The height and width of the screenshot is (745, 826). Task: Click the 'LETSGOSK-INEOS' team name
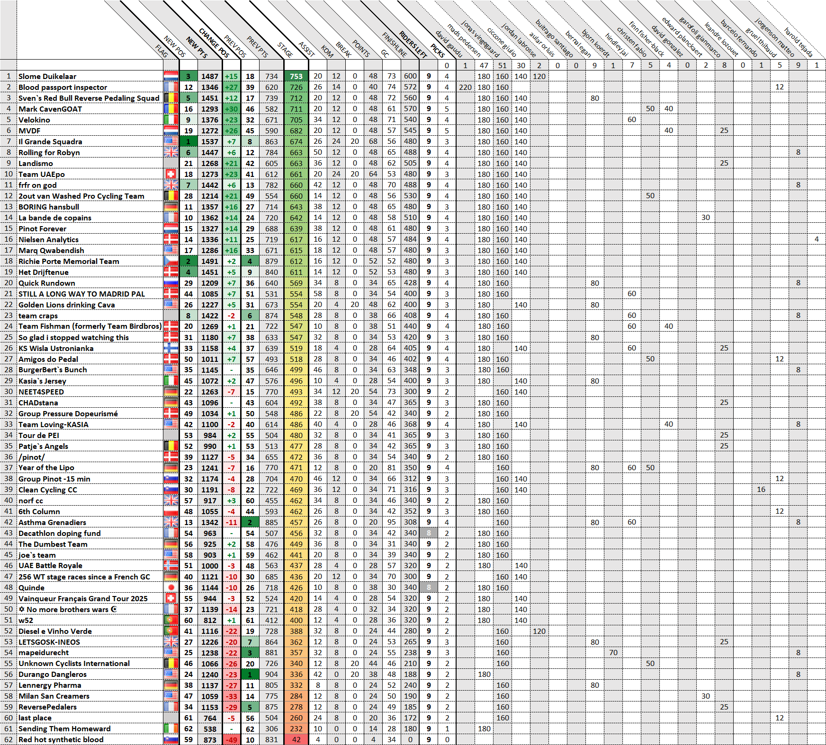click(49, 642)
